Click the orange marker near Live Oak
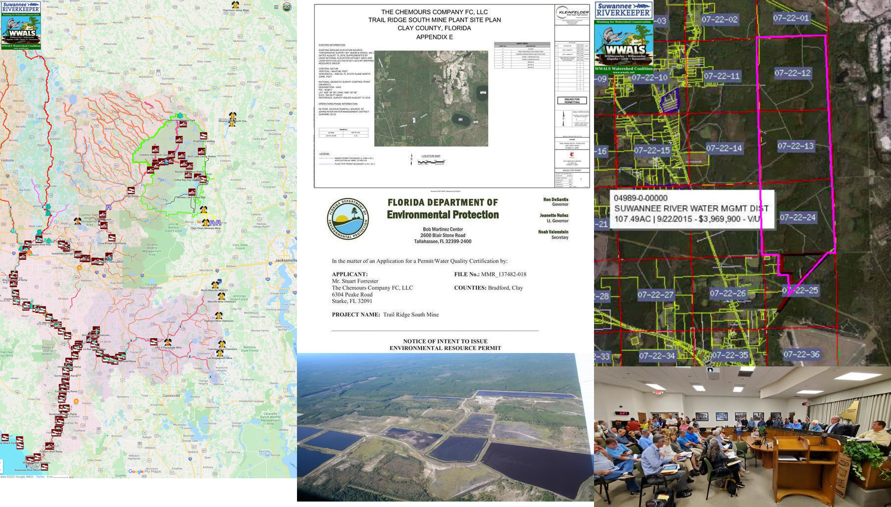 click(79, 268)
